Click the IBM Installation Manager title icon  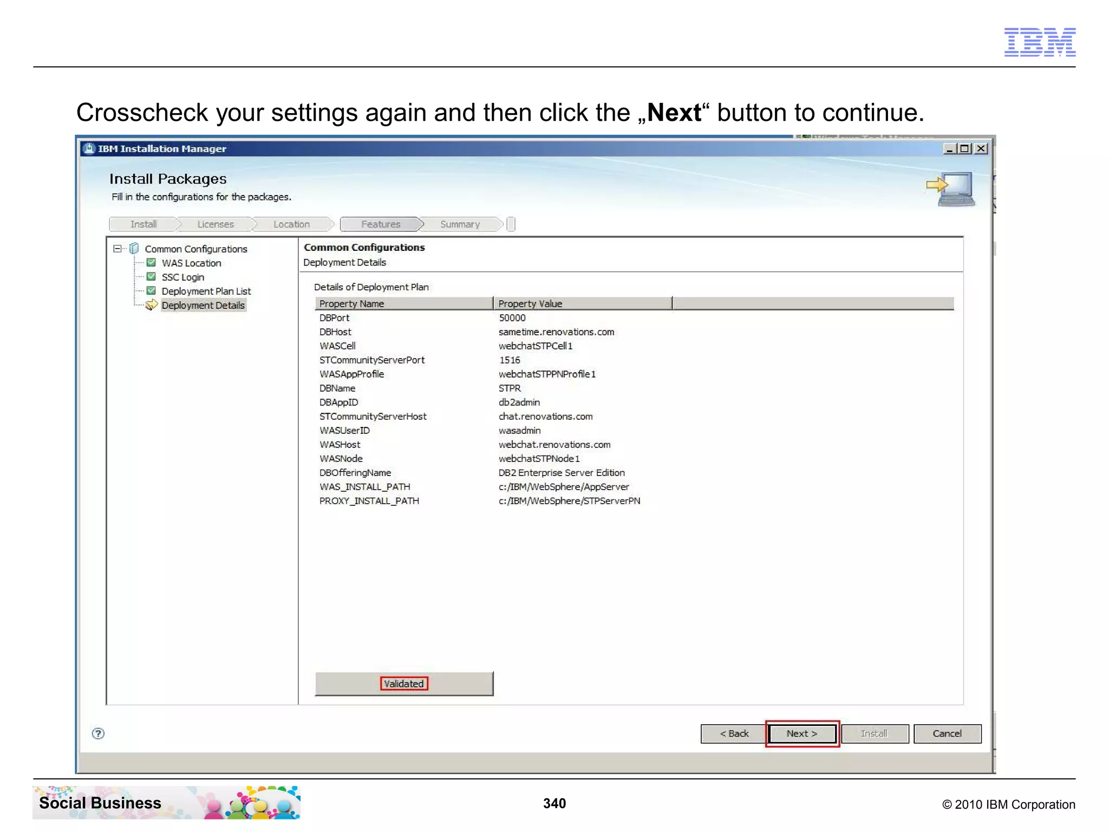89,148
